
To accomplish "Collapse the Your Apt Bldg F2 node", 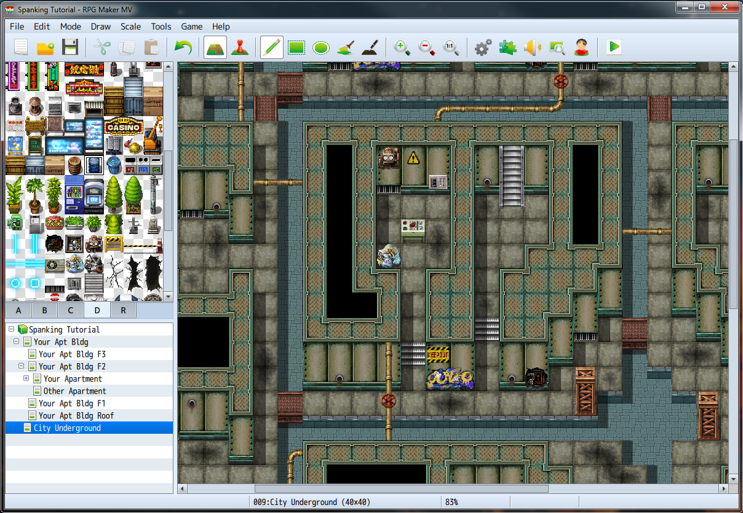I will pos(22,366).
